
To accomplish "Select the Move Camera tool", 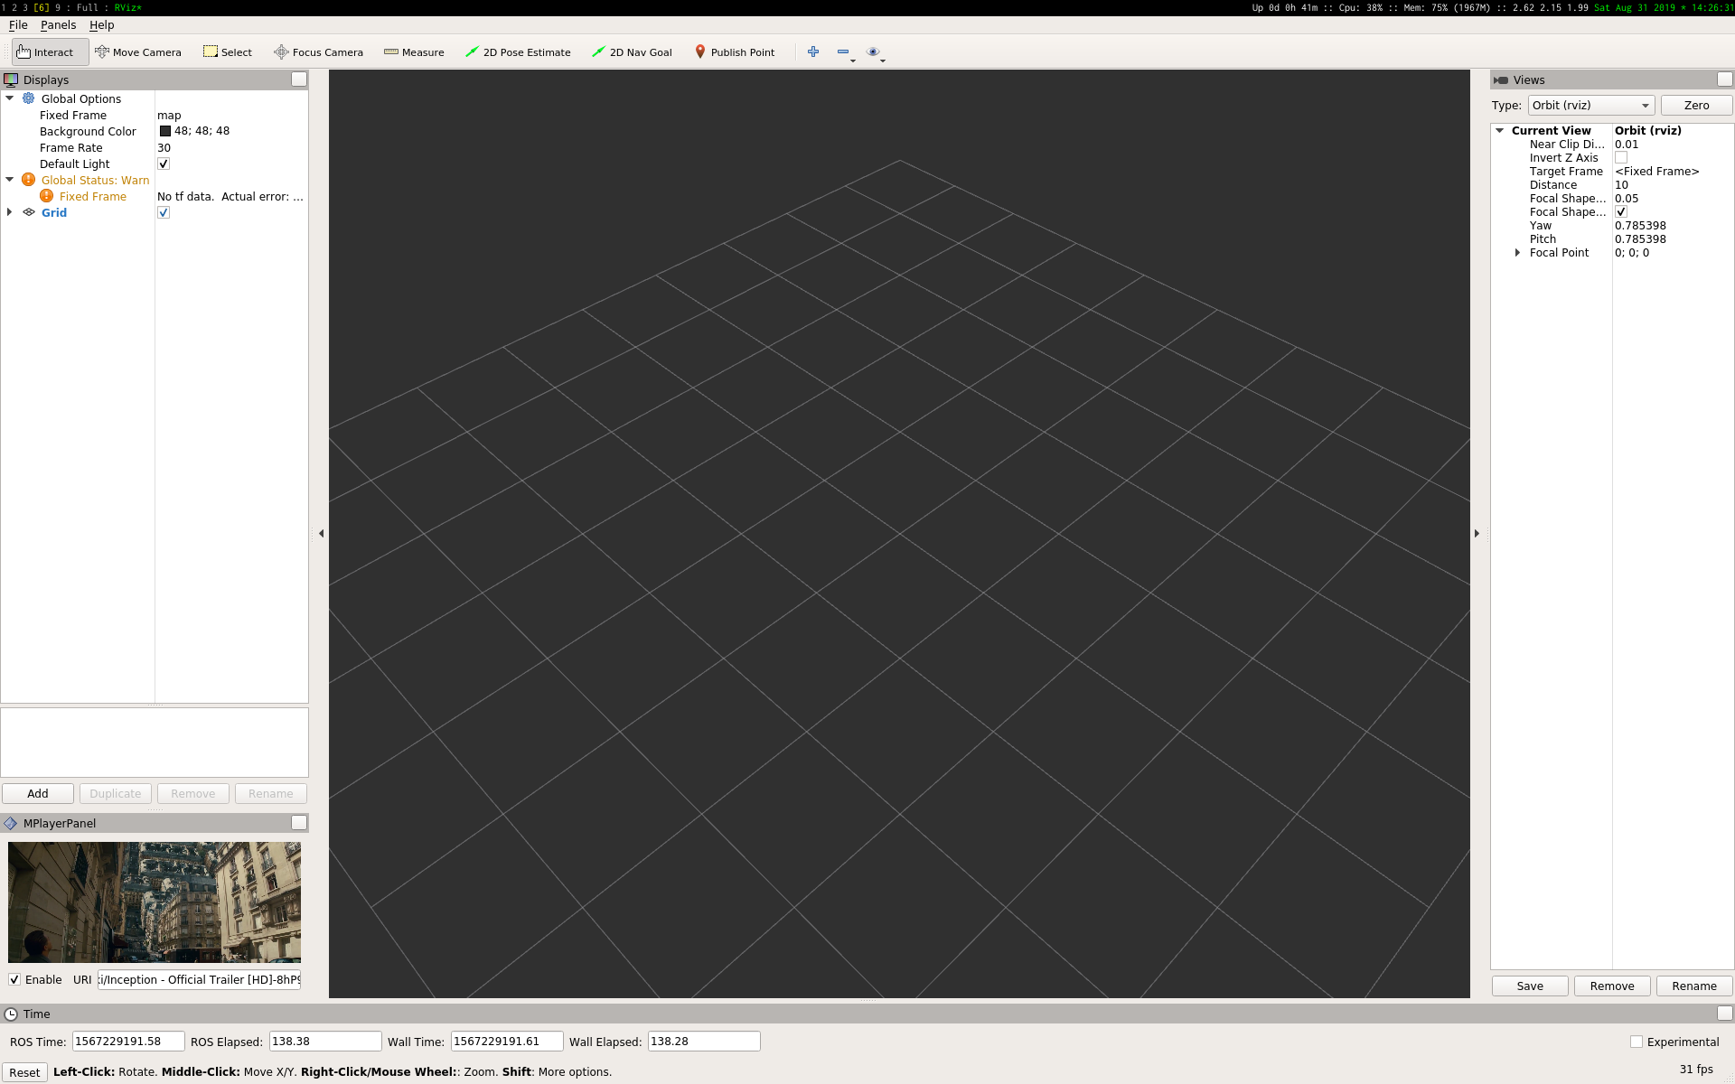I will pos(138,52).
